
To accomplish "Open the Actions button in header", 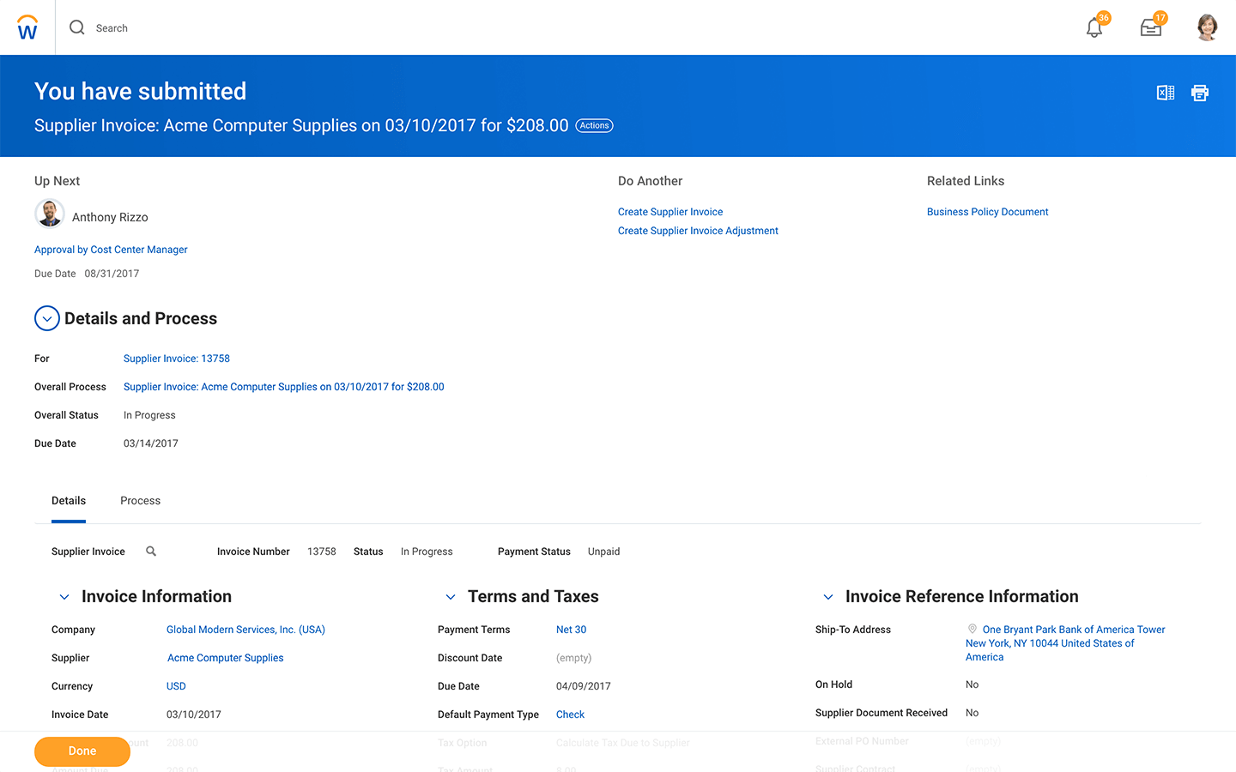I will [594, 126].
